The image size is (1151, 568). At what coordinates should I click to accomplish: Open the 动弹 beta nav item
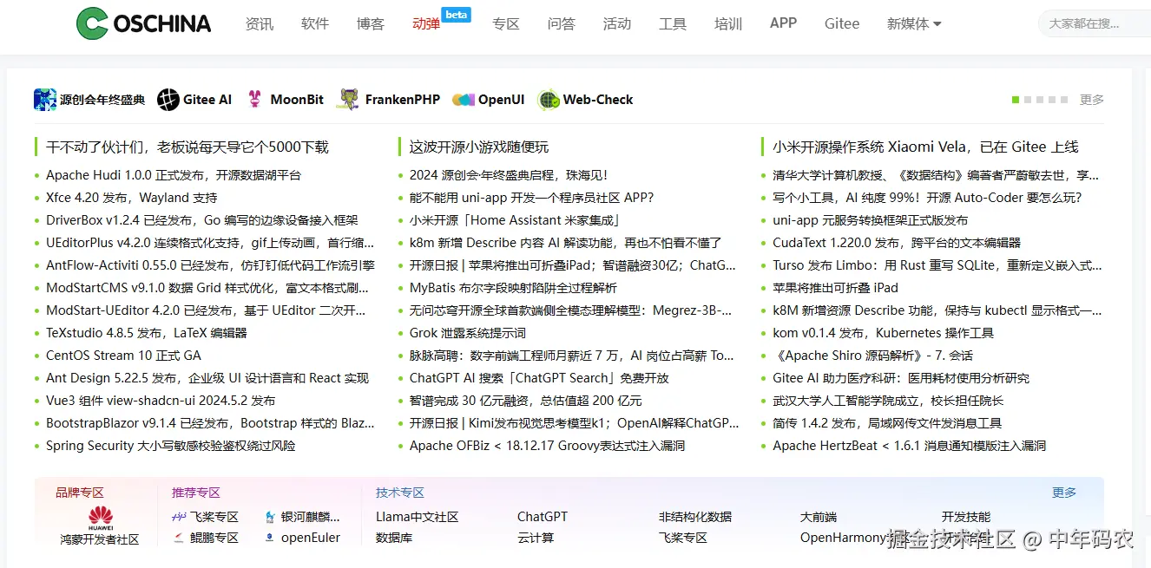click(x=426, y=23)
